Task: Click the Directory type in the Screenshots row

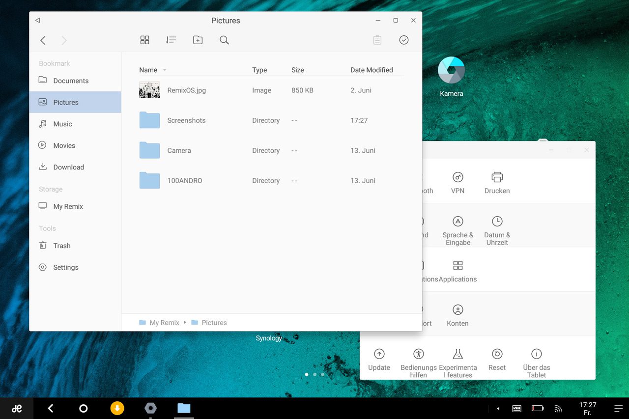Action: point(266,120)
